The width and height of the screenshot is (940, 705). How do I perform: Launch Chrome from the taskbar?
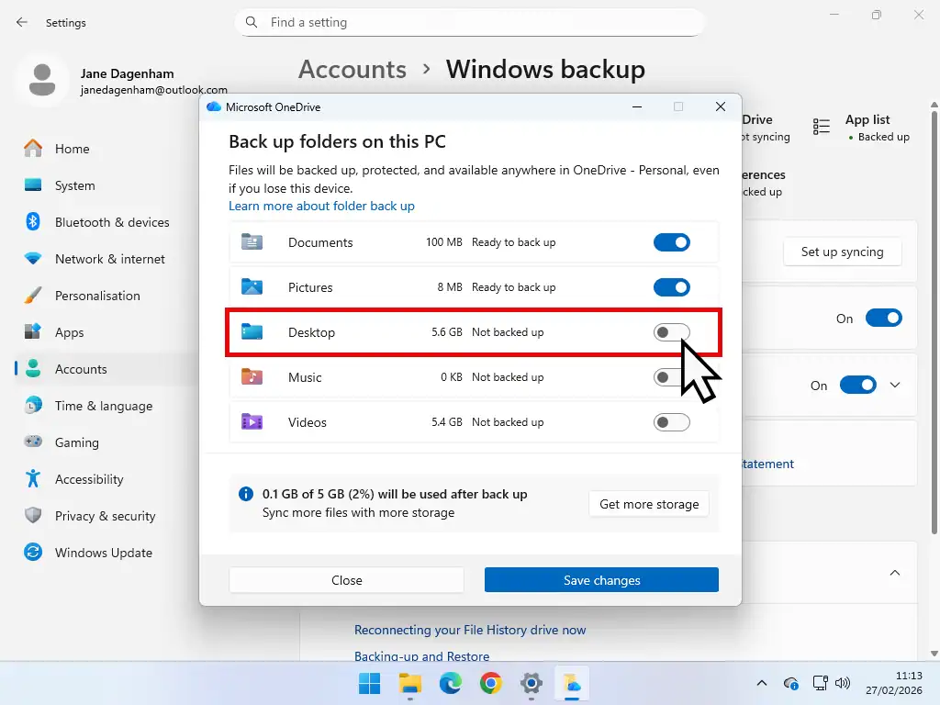point(490,684)
